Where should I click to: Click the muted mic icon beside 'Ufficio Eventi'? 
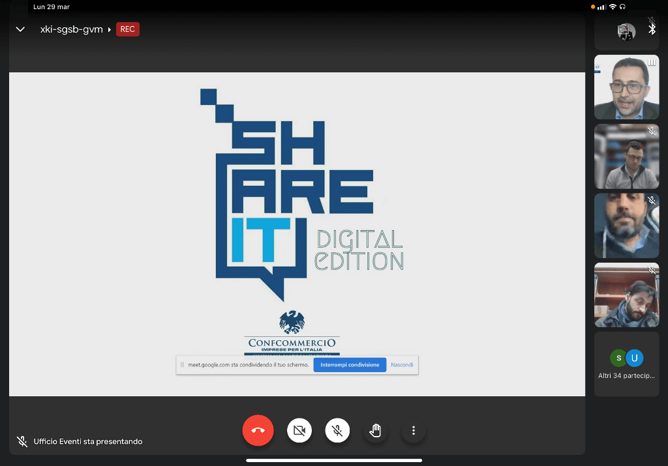pos(22,441)
